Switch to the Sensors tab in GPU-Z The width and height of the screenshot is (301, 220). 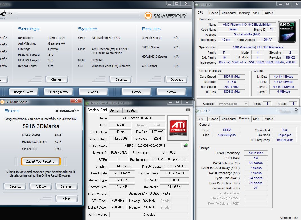pyautogui.click(x=115, y=110)
